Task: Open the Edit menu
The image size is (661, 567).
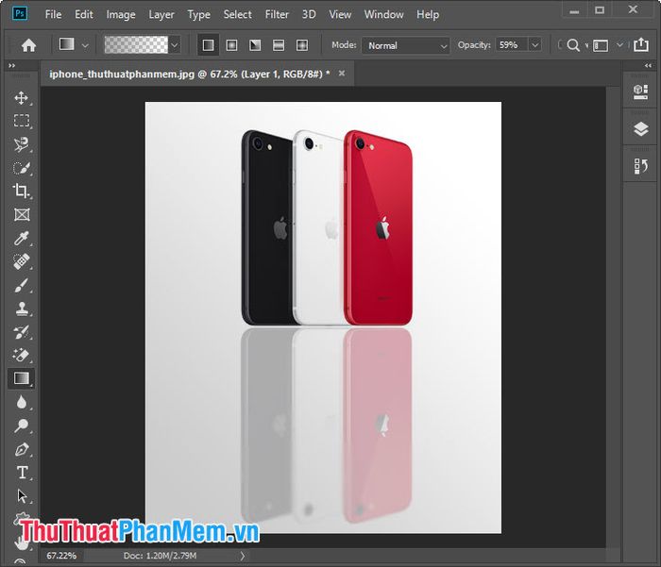Action: (83, 14)
